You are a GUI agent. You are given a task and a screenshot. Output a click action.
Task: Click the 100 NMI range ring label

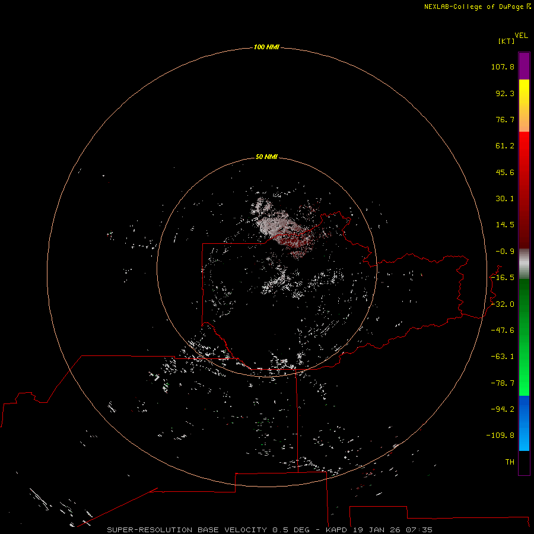(266, 47)
